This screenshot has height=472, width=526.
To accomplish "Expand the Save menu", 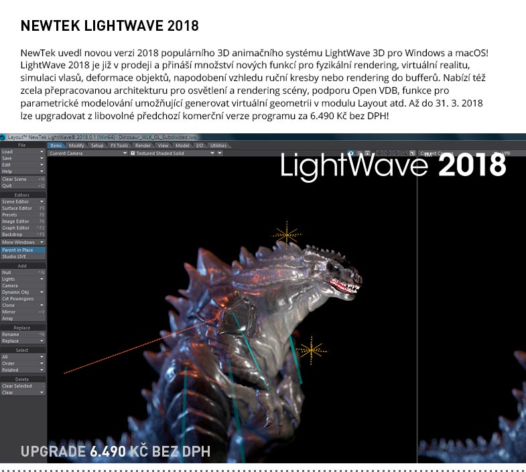I will coord(23,158).
